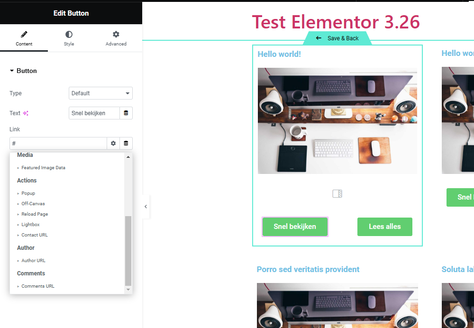Click the Comments group heading

[x=31, y=273]
